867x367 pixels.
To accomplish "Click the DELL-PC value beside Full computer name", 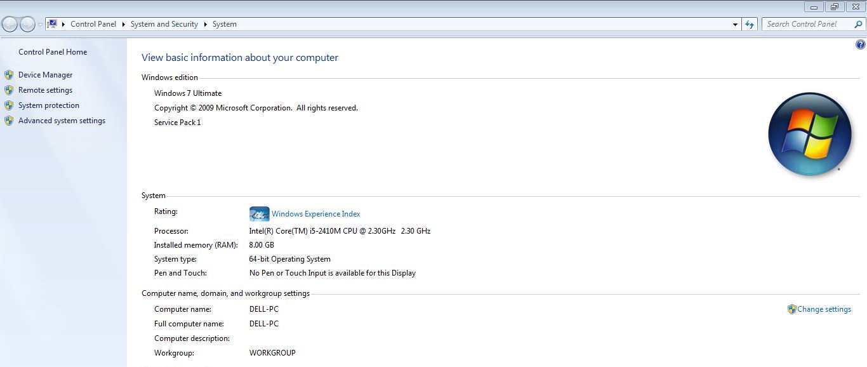I will (264, 324).
